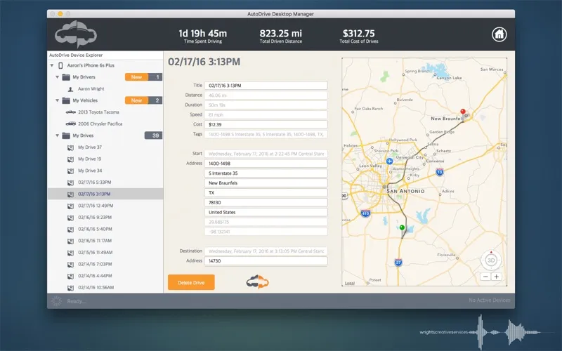Viewport: 562px width, 351px height.
Task: Click the Interstate 37 shield on the map
Action: click(x=398, y=262)
